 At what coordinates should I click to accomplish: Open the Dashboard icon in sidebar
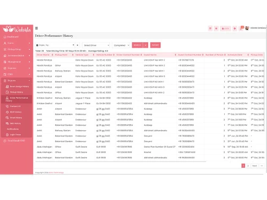tap(5, 37)
